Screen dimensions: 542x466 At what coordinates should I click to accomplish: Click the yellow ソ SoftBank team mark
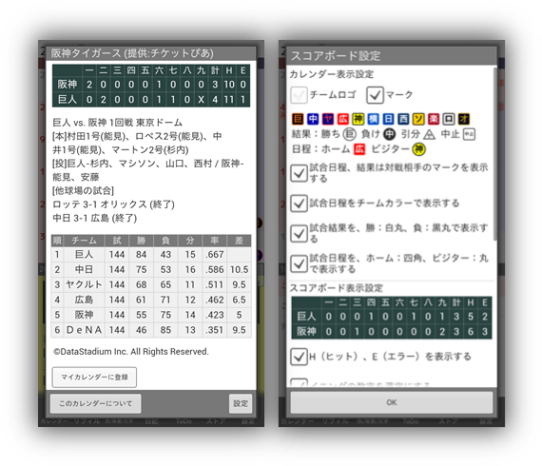(x=418, y=119)
